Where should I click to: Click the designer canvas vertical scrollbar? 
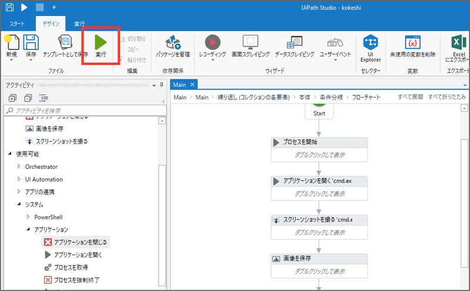[464, 203]
